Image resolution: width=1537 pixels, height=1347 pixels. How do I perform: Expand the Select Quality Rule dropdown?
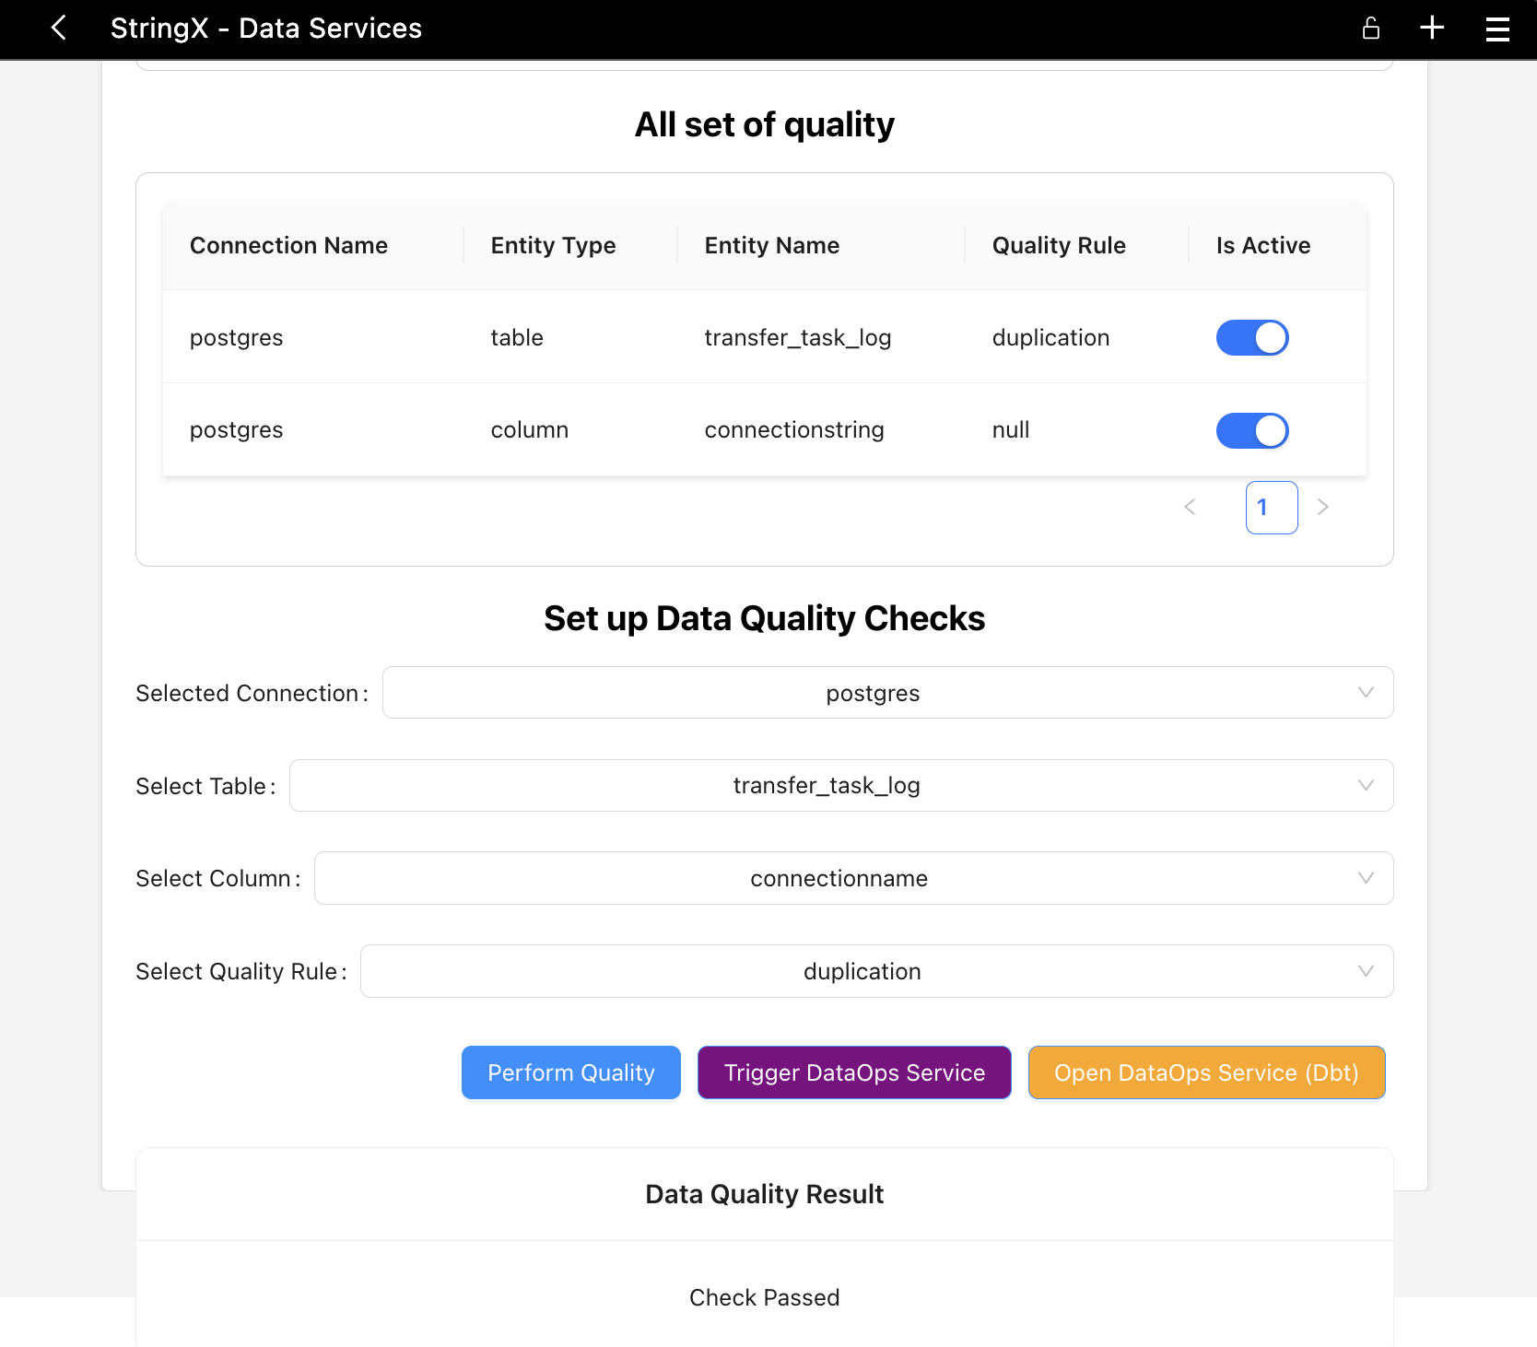coord(875,971)
